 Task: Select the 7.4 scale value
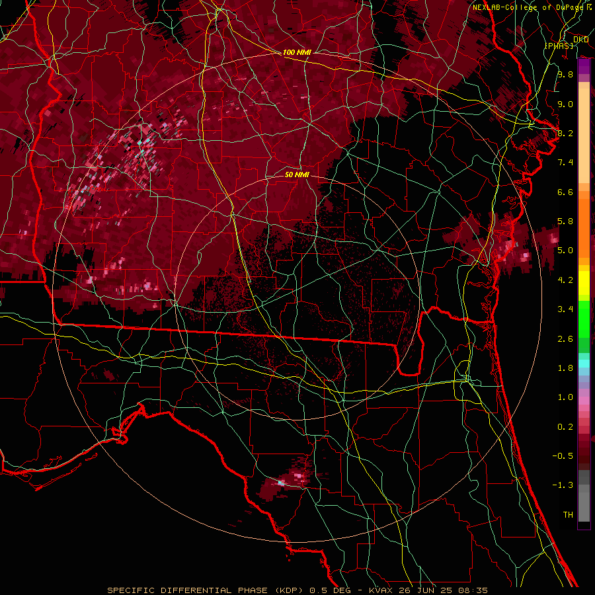[565, 163]
